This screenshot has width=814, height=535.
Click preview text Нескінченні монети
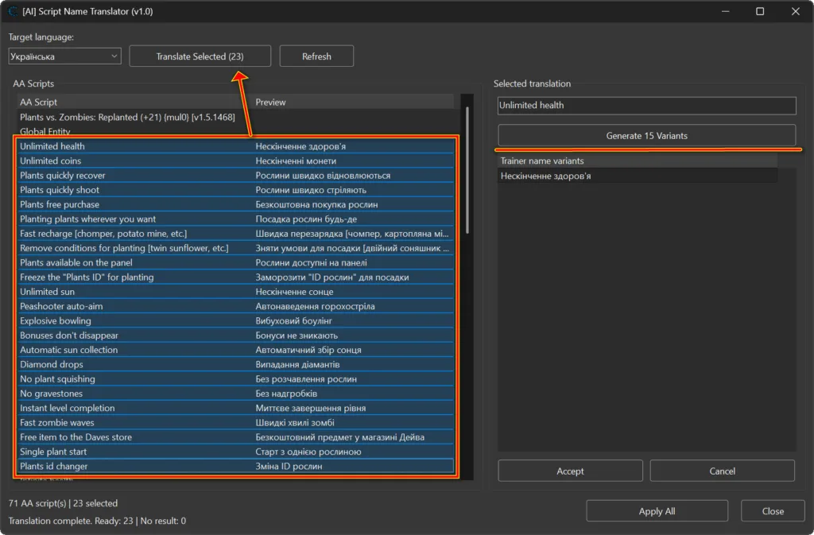pos(296,161)
